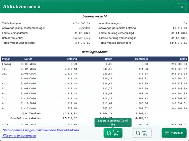This screenshot has width=189, height=141.
Task: Select the 'Betalingsschema' heading
Action: pos(94,52)
